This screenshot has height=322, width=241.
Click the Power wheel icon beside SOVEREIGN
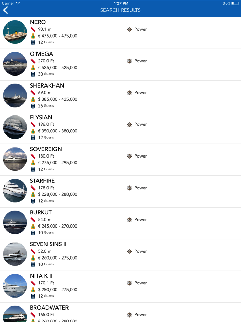click(x=130, y=156)
